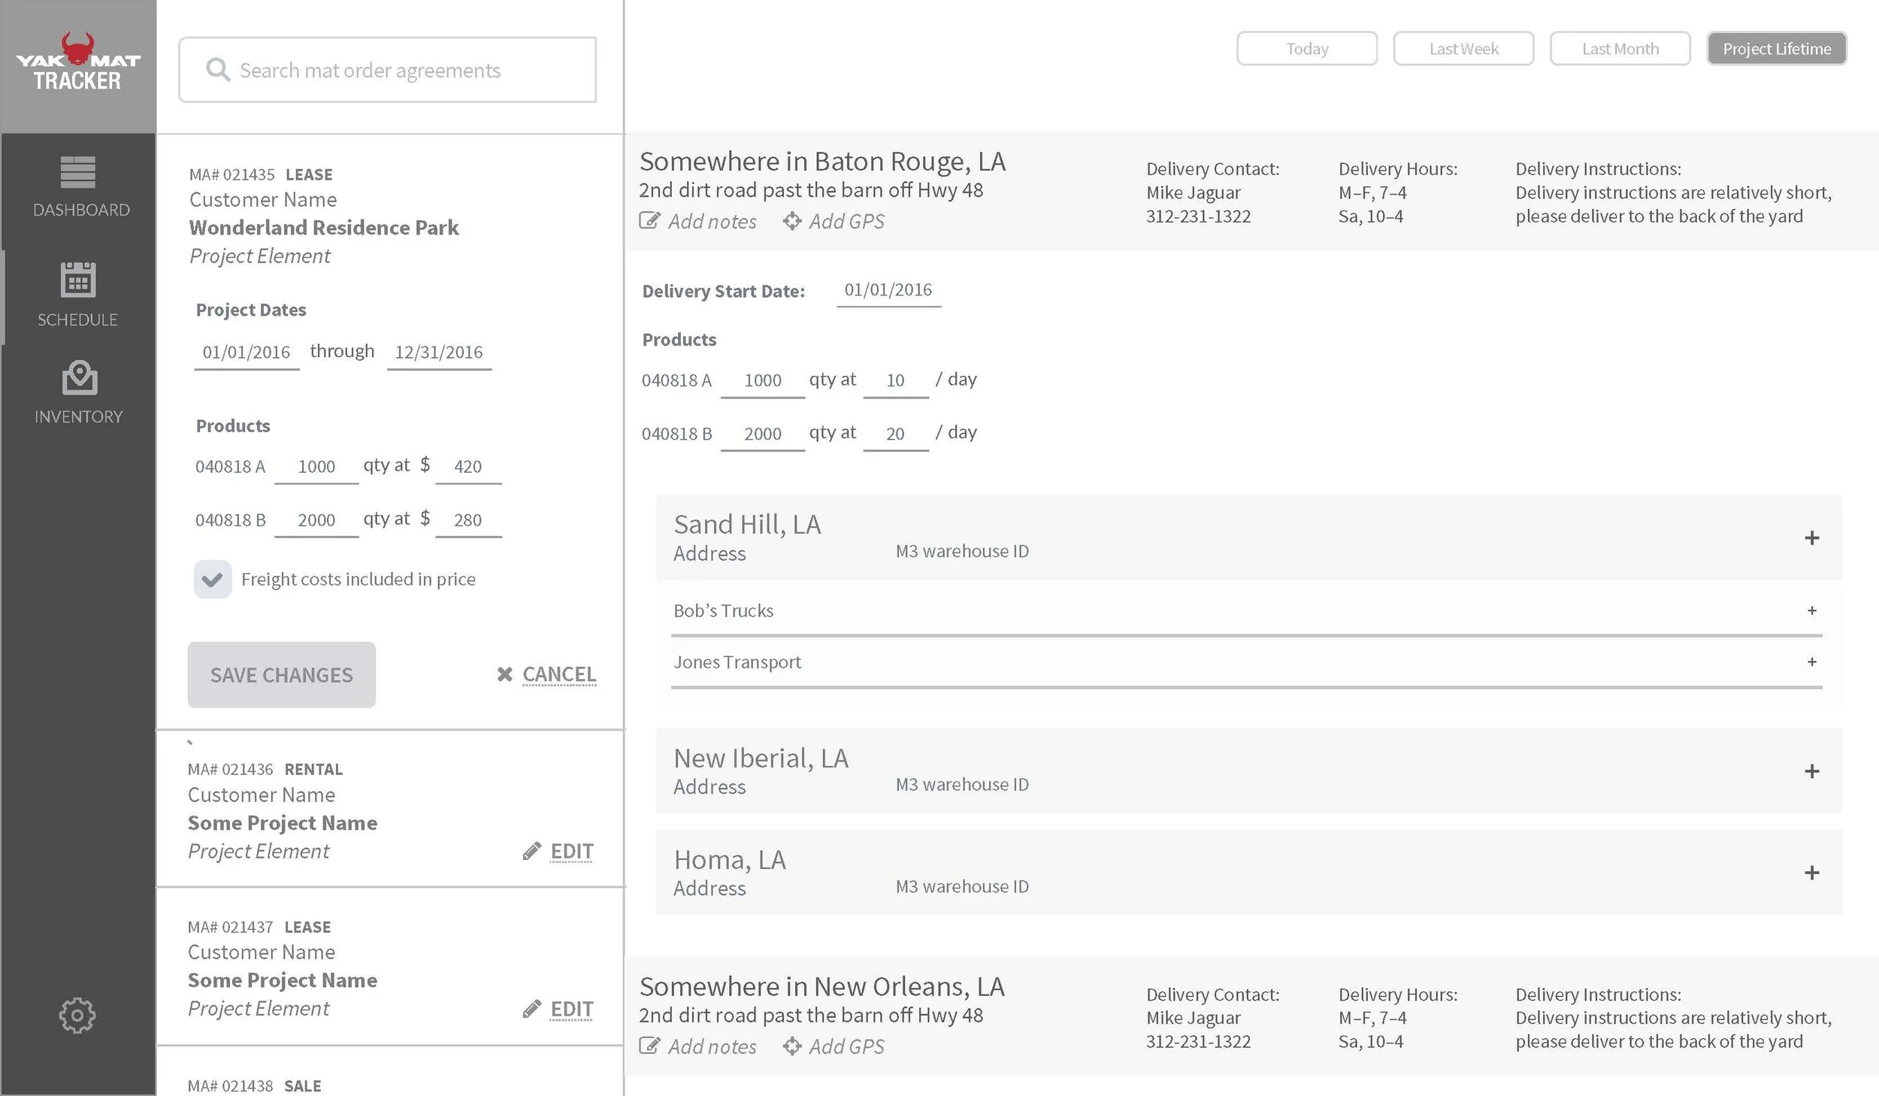
Task: Open the Schedule calendar view
Action: (78, 295)
